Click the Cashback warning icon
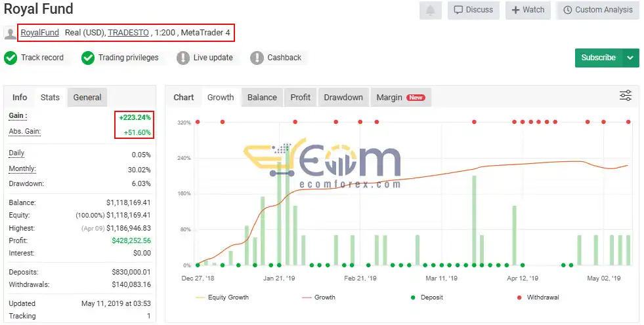Image resolution: width=644 pixels, height=325 pixels. [x=257, y=58]
